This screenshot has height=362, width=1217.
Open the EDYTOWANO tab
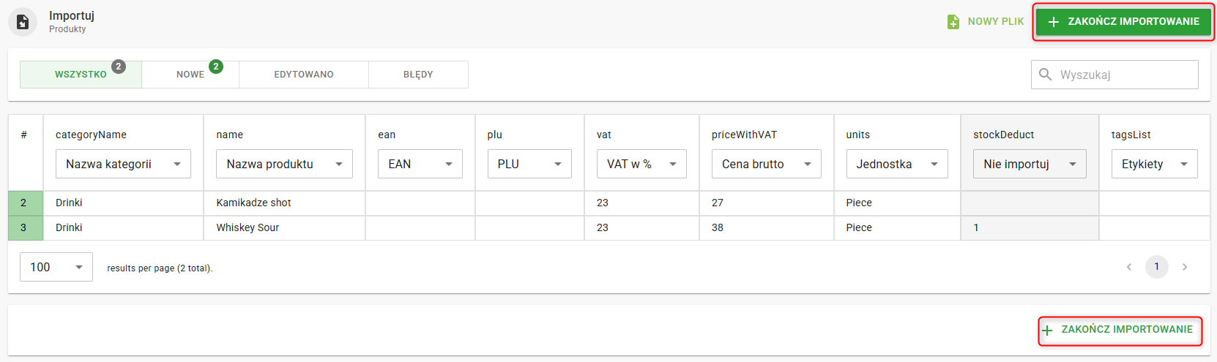304,75
